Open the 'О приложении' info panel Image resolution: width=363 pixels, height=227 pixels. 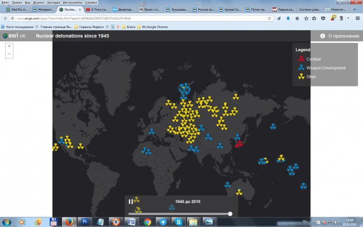(340, 36)
